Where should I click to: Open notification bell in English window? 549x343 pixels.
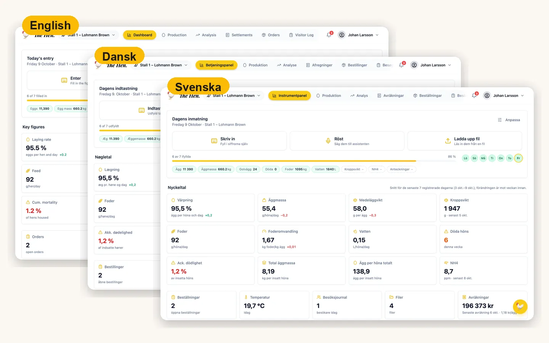[x=329, y=35]
